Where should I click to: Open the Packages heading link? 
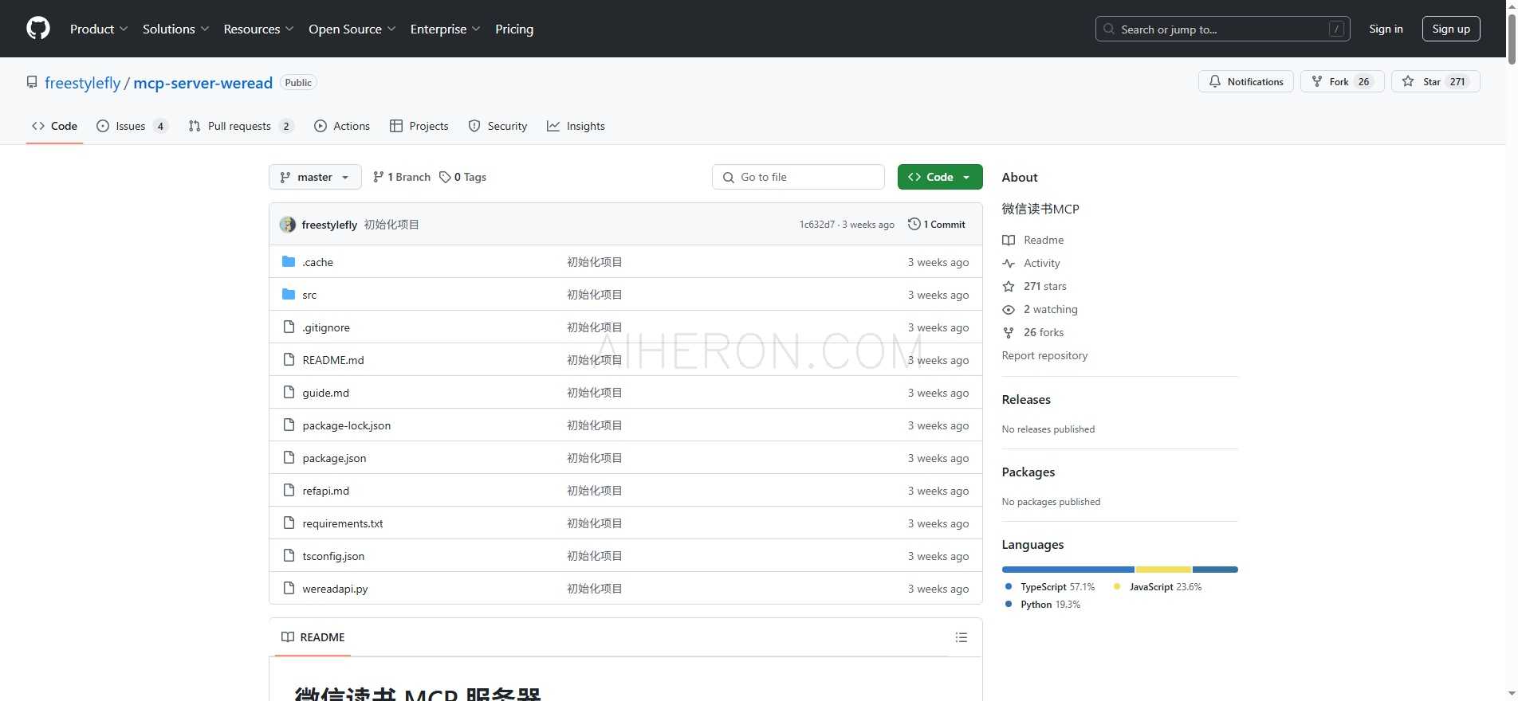pos(1028,472)
